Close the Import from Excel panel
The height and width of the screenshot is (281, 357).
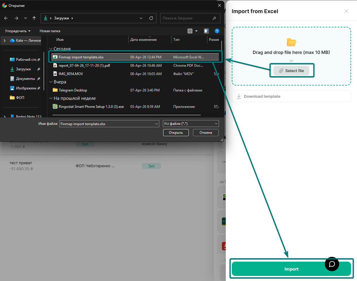(346, 11)
